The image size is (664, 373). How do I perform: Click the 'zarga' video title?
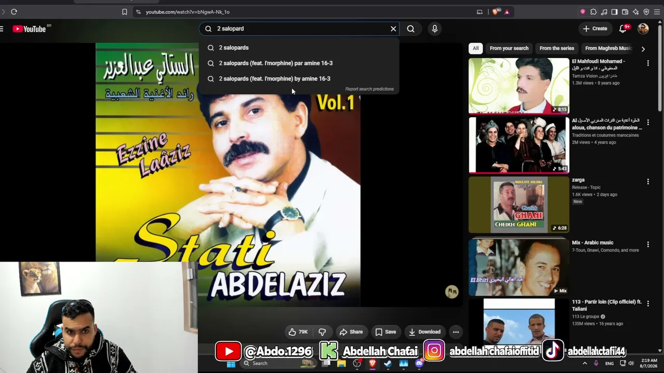point(578,180)
